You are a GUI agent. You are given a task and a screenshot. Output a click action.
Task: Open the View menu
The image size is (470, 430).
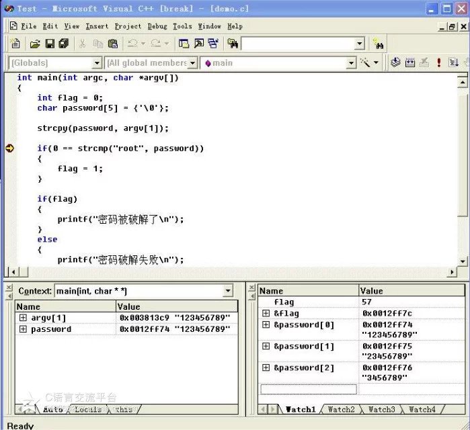[72, 26]
